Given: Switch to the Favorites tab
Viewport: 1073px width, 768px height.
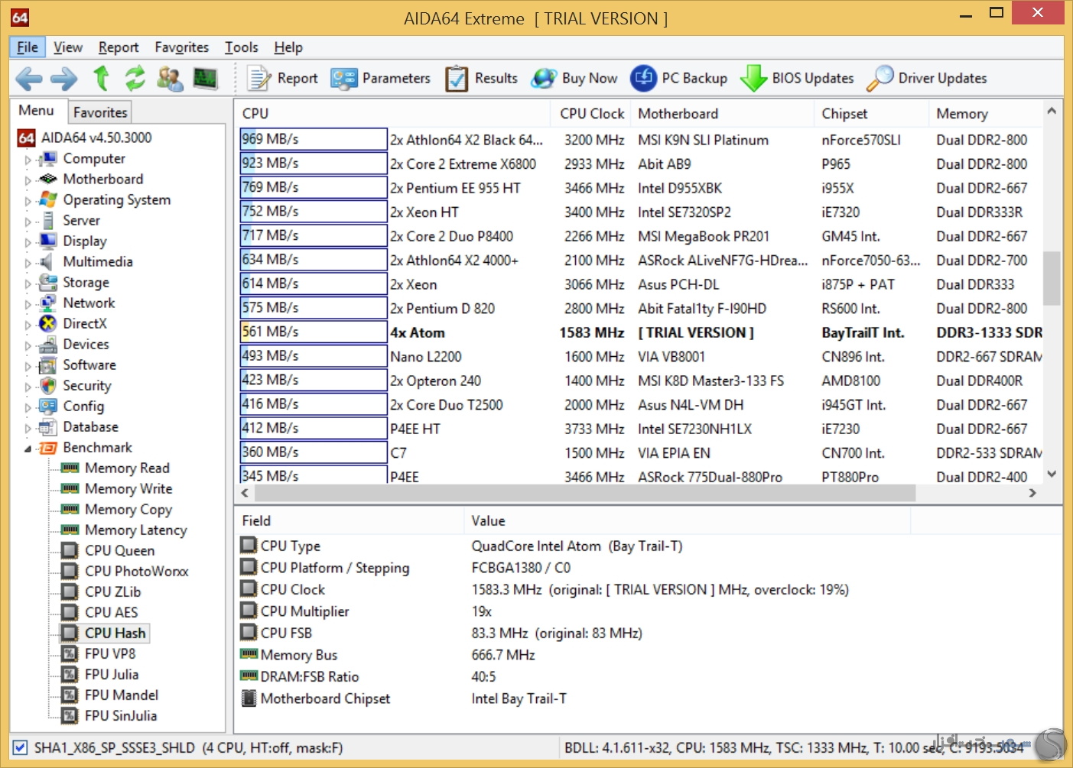Looking at the screenshot, I should pyautogui.click(x=100, y=112).
